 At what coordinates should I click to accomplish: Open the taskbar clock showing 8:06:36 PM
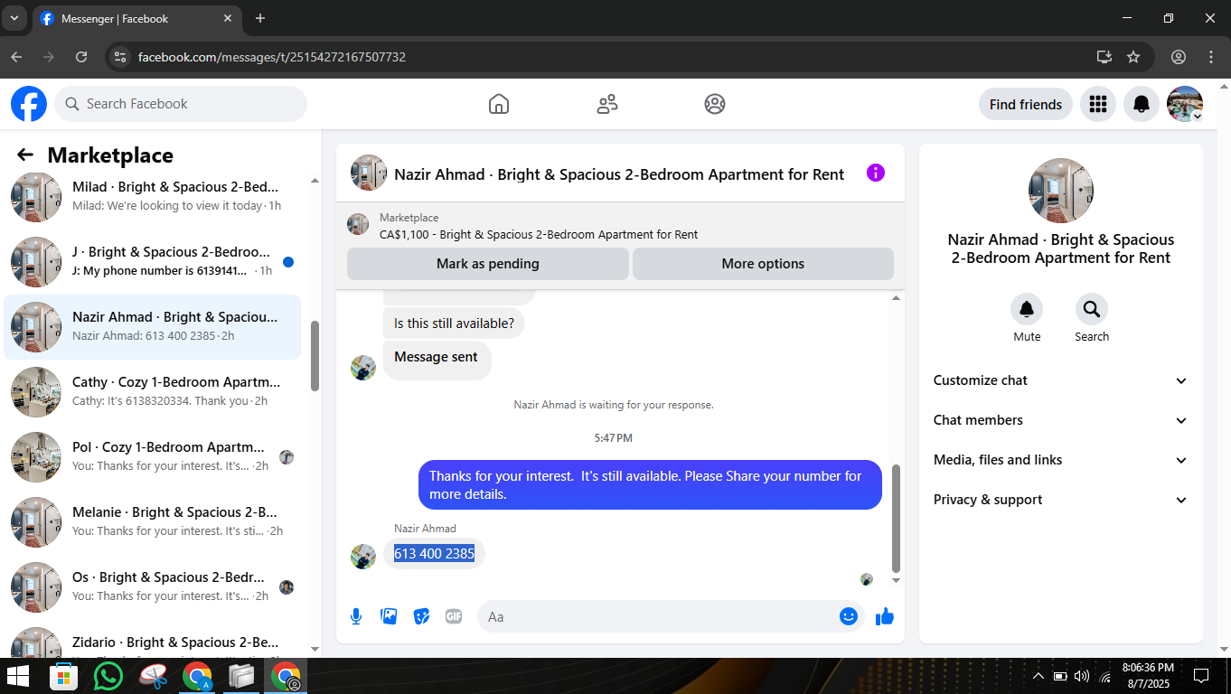[1148, 676]
